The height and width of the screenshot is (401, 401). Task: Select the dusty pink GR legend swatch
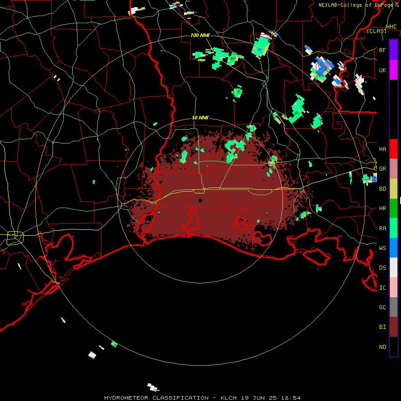tap(393, 169)
